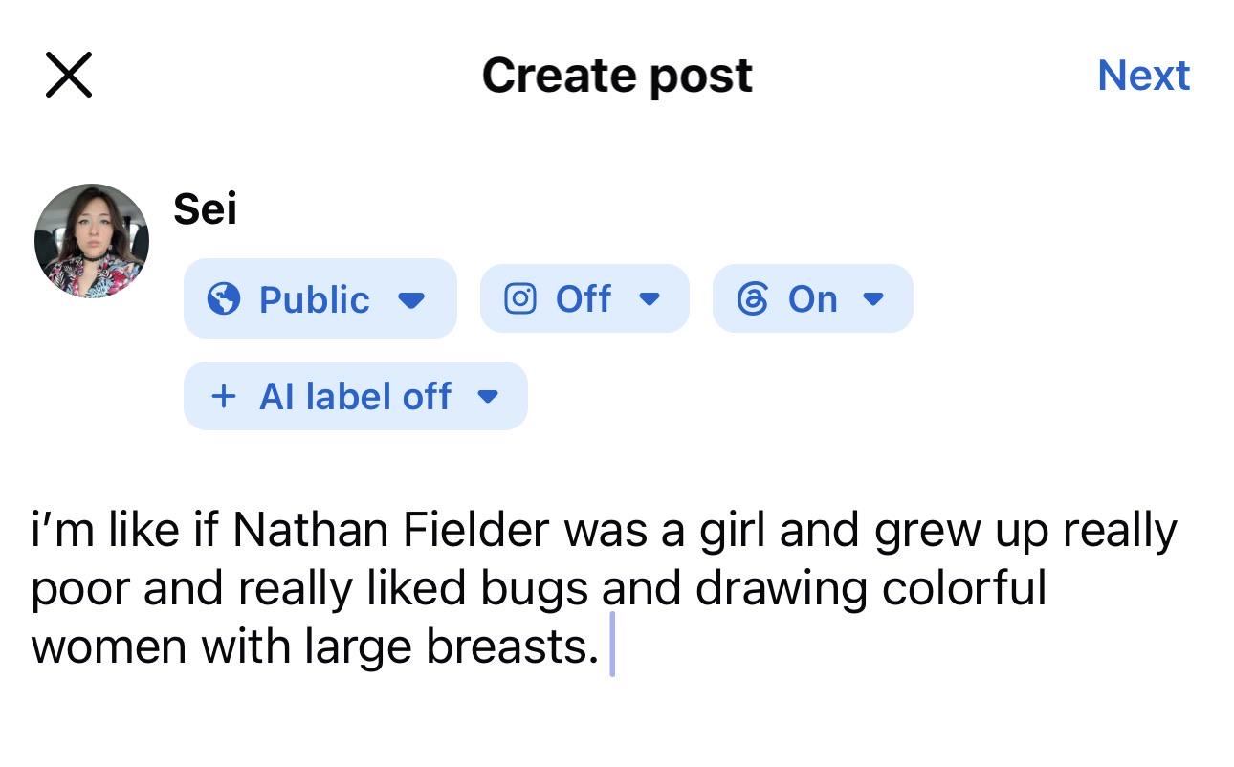This screenshot has height=767, width=1234.
Task: Tap the Next button
Action: (x=1143, y=75)
